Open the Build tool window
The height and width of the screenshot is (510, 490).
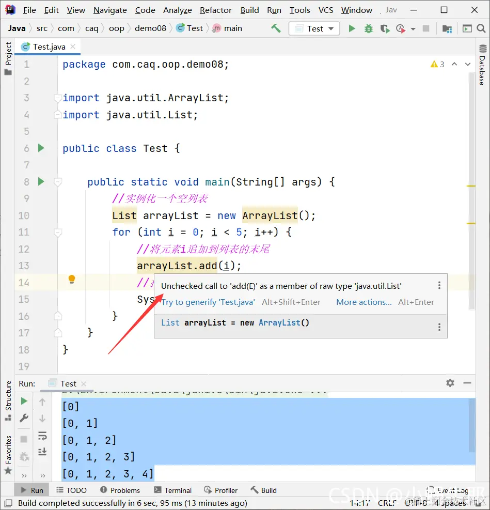point(263,490)
